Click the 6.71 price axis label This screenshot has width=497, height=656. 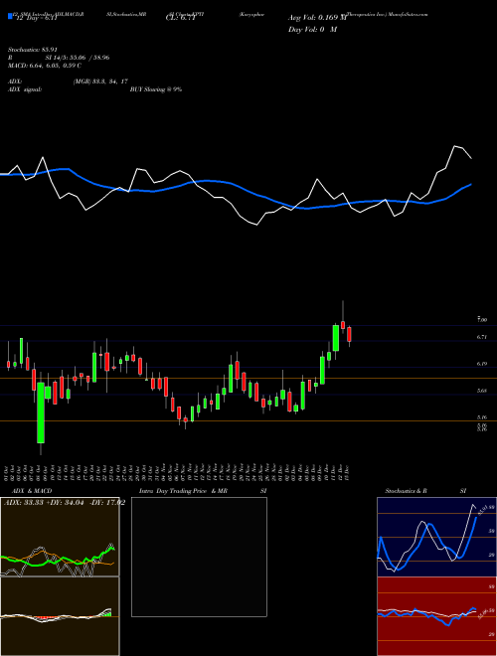482,337
